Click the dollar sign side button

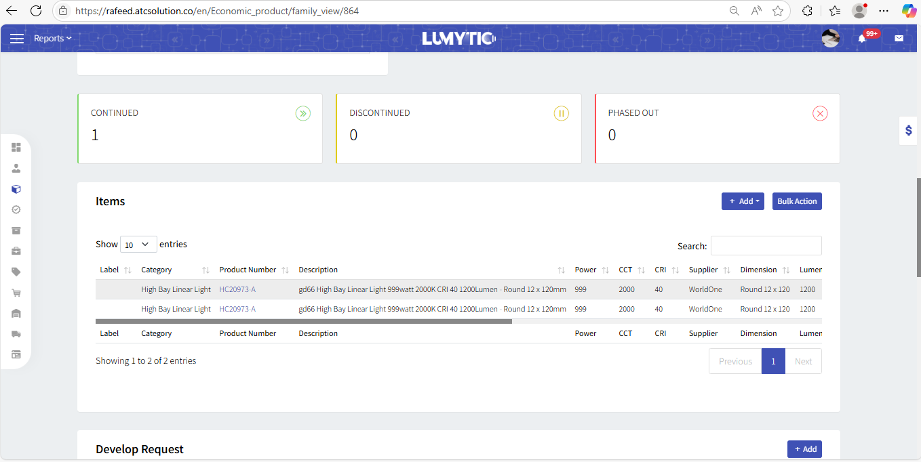pyautogui.click(x=908, y=130)
